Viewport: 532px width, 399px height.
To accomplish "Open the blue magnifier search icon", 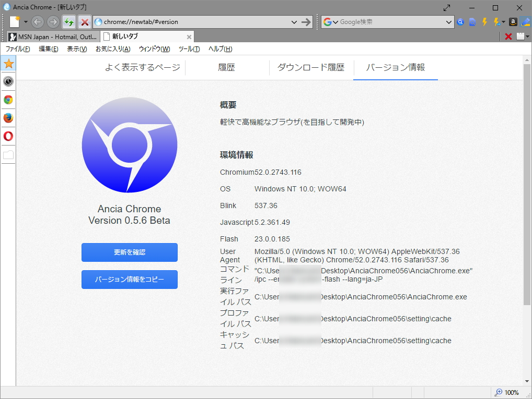I will click(459, 22).
